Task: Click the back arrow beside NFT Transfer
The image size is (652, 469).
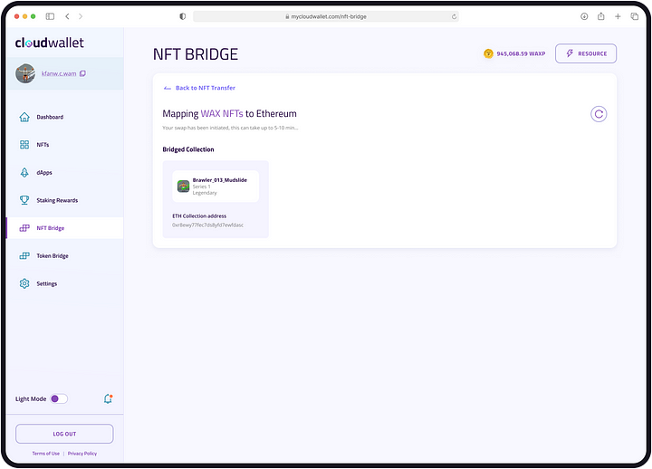Action: tap(168, 88)
